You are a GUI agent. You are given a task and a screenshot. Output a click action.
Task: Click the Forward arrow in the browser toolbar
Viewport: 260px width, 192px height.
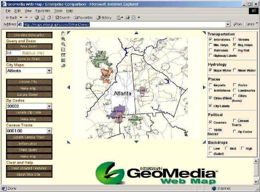coord(26,17)
